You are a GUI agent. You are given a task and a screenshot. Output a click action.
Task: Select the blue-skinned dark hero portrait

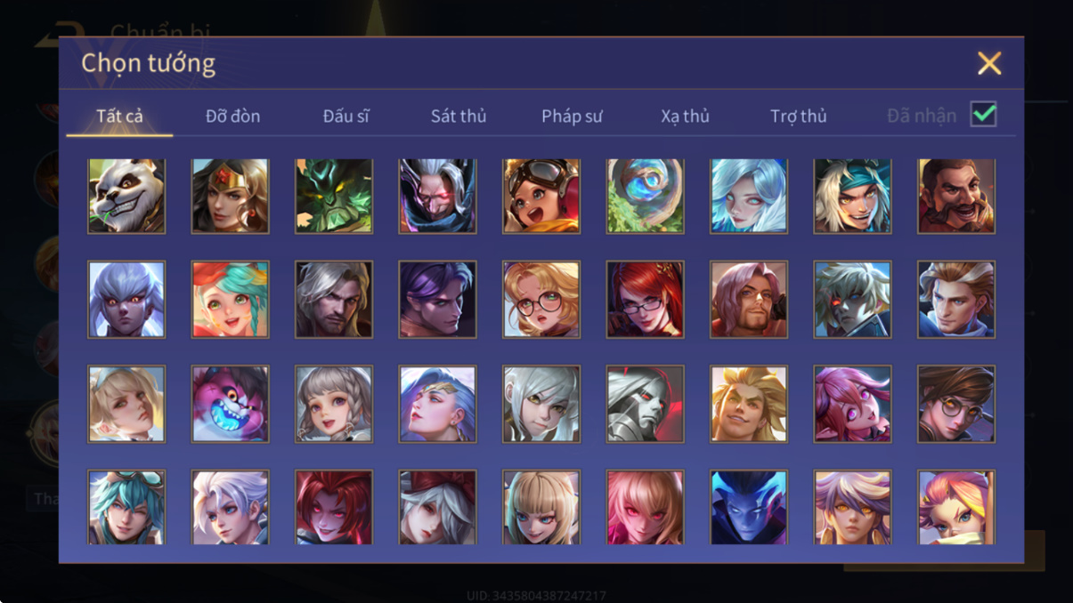click(x=749, y=508)
